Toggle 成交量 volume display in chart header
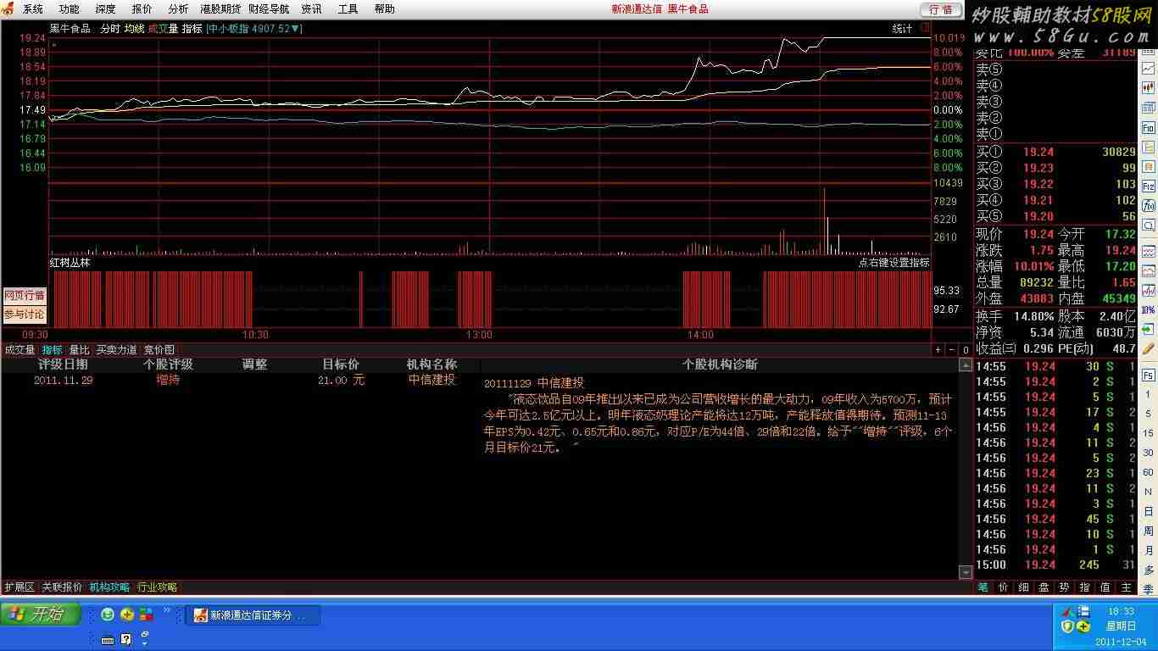The width and height of the screenshot is (1158, 651). click(163, 29)
